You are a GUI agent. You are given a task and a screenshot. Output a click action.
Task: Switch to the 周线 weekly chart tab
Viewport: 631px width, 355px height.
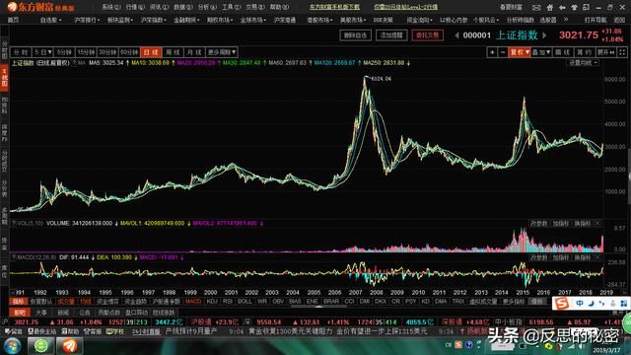pyautogui.click(x=173, y=52)
